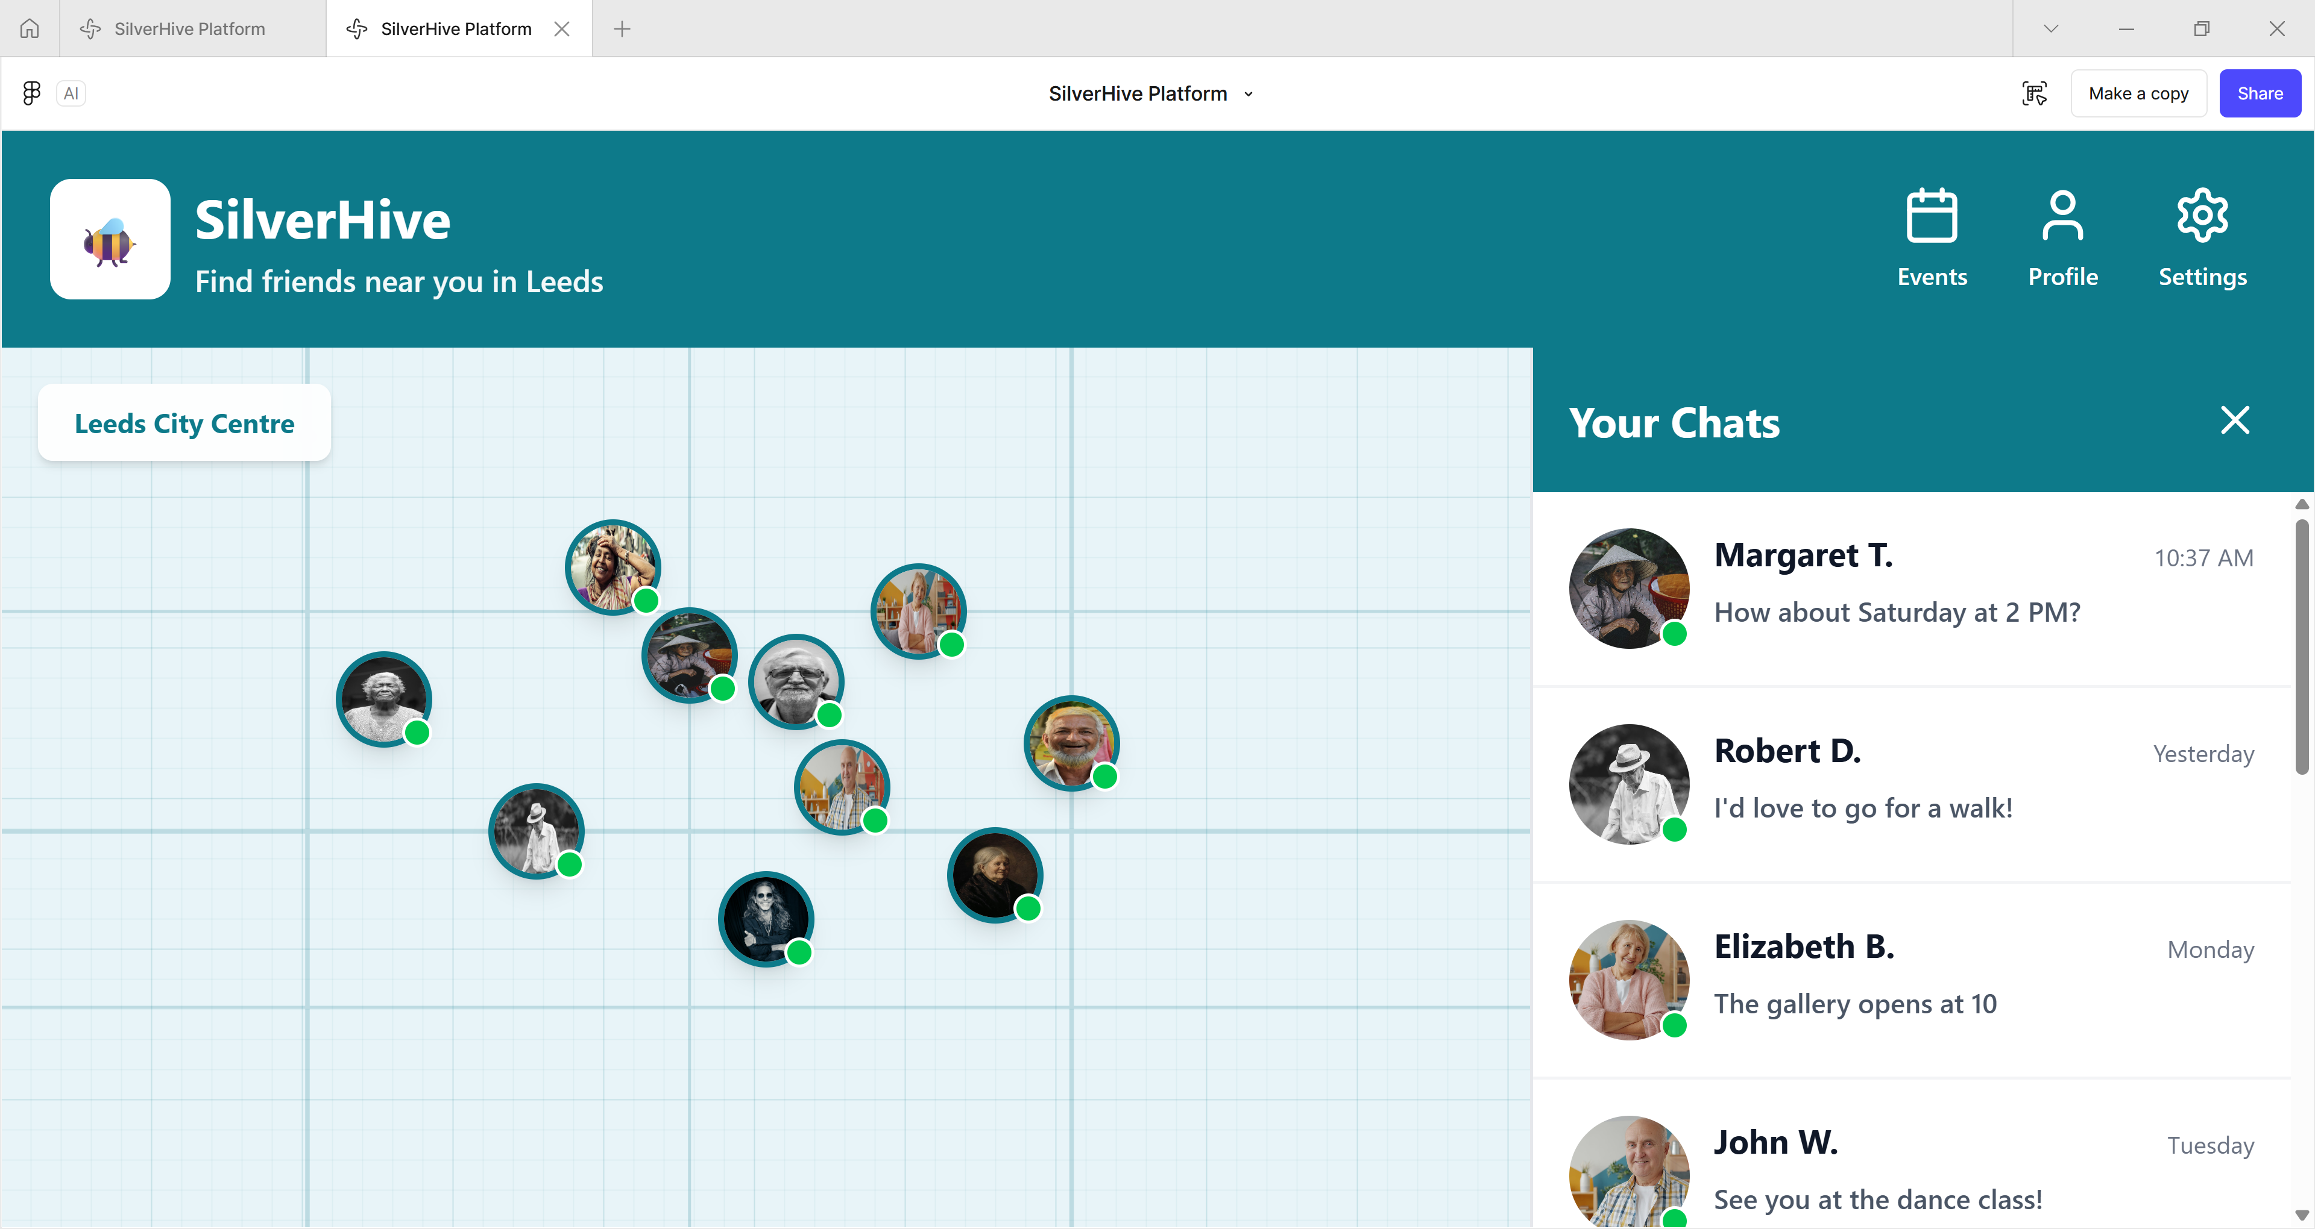This screenshot has height=1229, width=2315.
Task: Select map pin of bearded man with glasses
Action: (796, 682)
